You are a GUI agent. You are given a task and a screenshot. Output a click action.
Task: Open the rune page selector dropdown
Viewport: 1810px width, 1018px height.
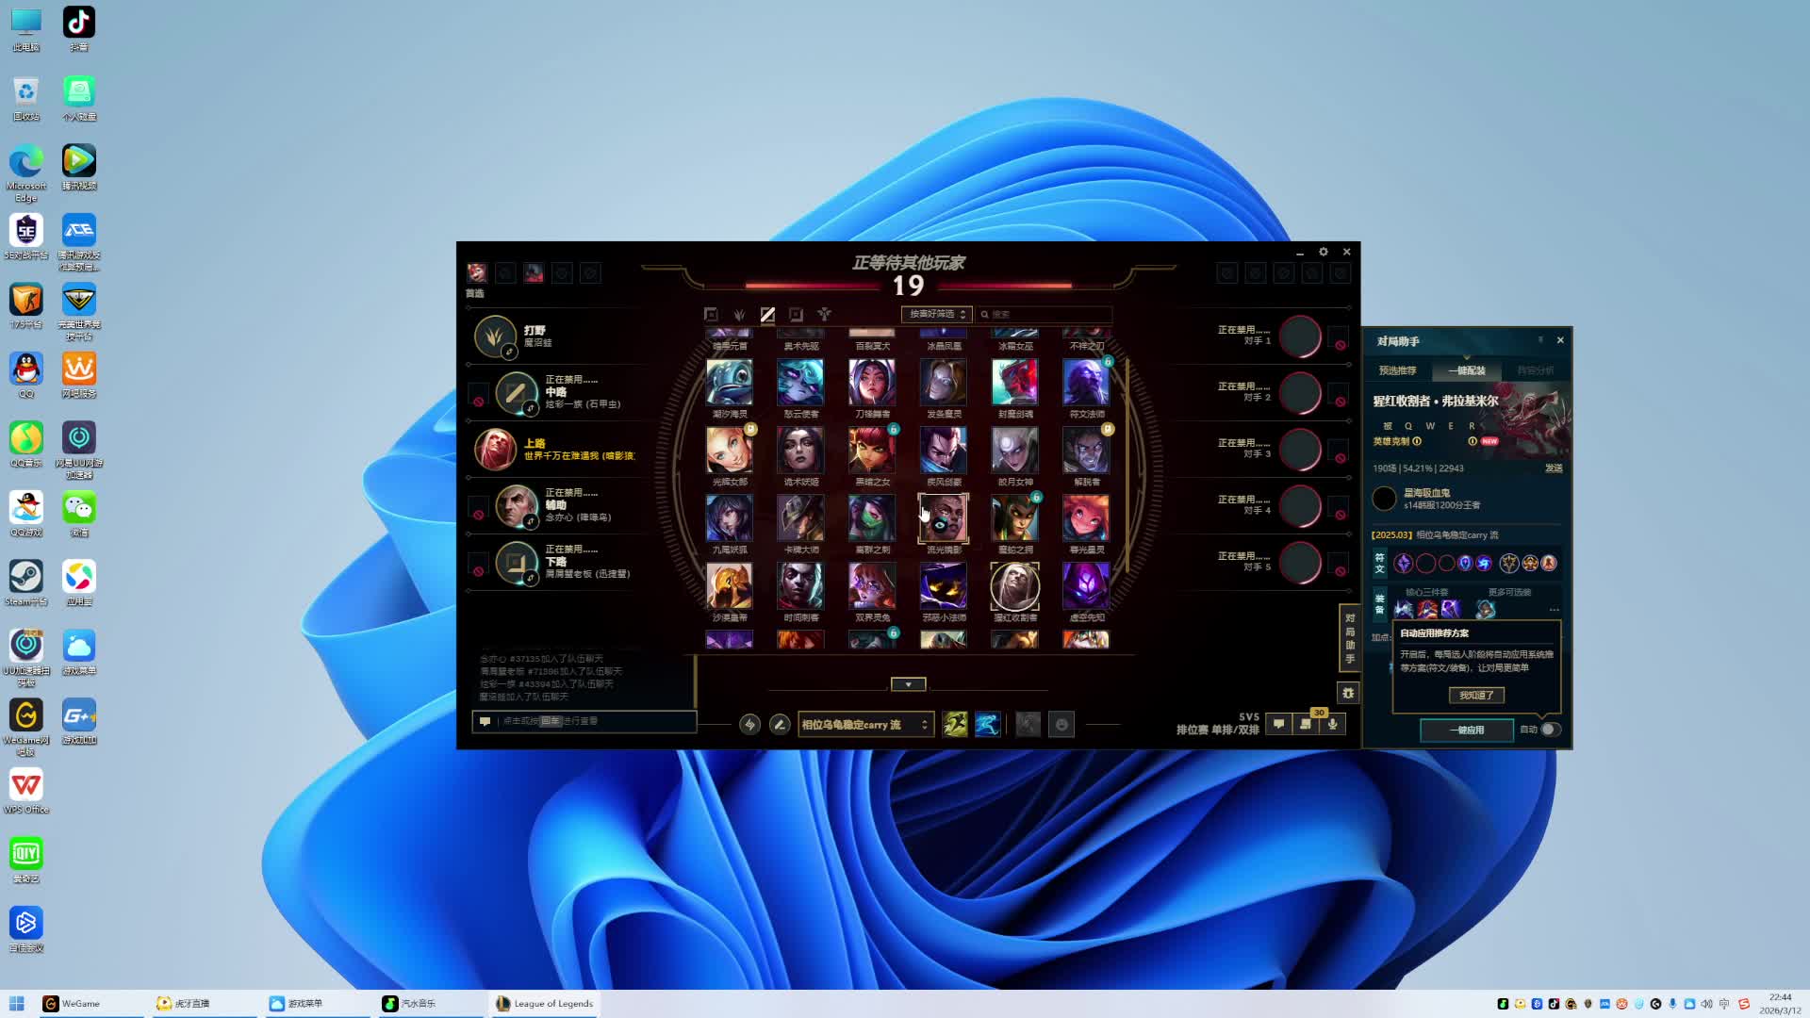pos(864,724)
